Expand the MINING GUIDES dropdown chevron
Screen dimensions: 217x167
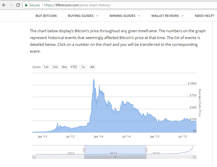pos(139,16)
